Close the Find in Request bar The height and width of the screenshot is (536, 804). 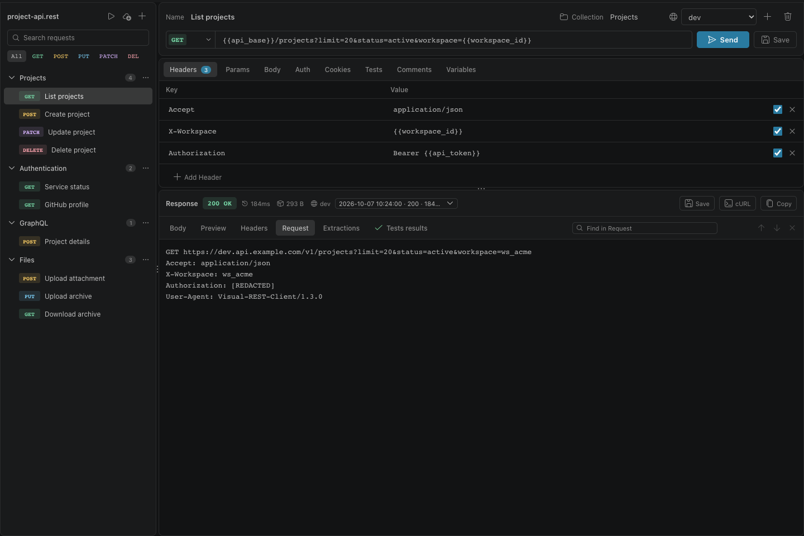(x=792, y=228)
